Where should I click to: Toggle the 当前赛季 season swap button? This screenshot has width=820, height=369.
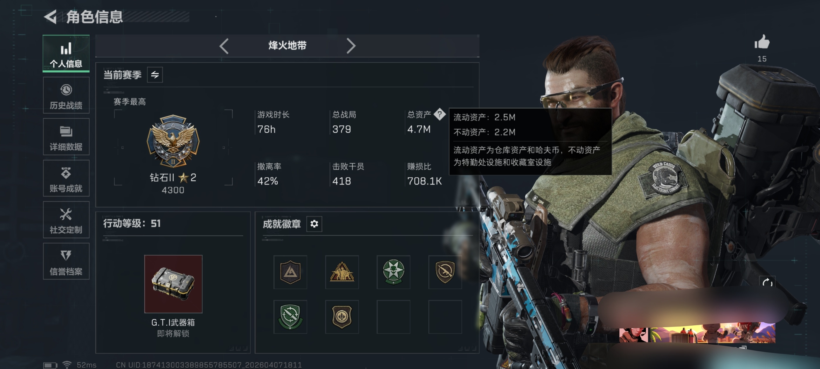pyautogui.click(x=155, y=75)
